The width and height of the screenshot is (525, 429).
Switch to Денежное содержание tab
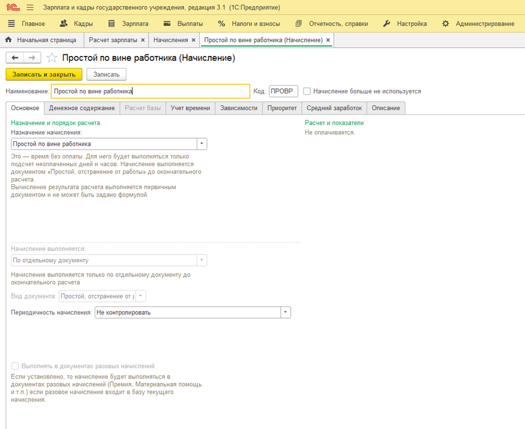[82, 108]
